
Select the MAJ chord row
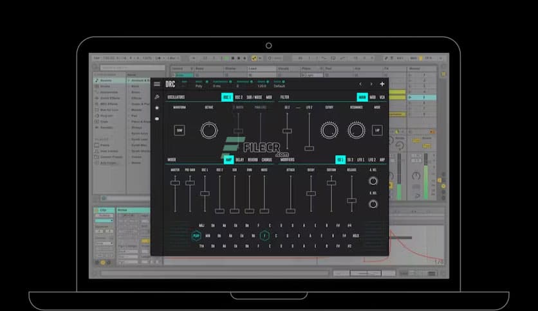click(202, 226)
